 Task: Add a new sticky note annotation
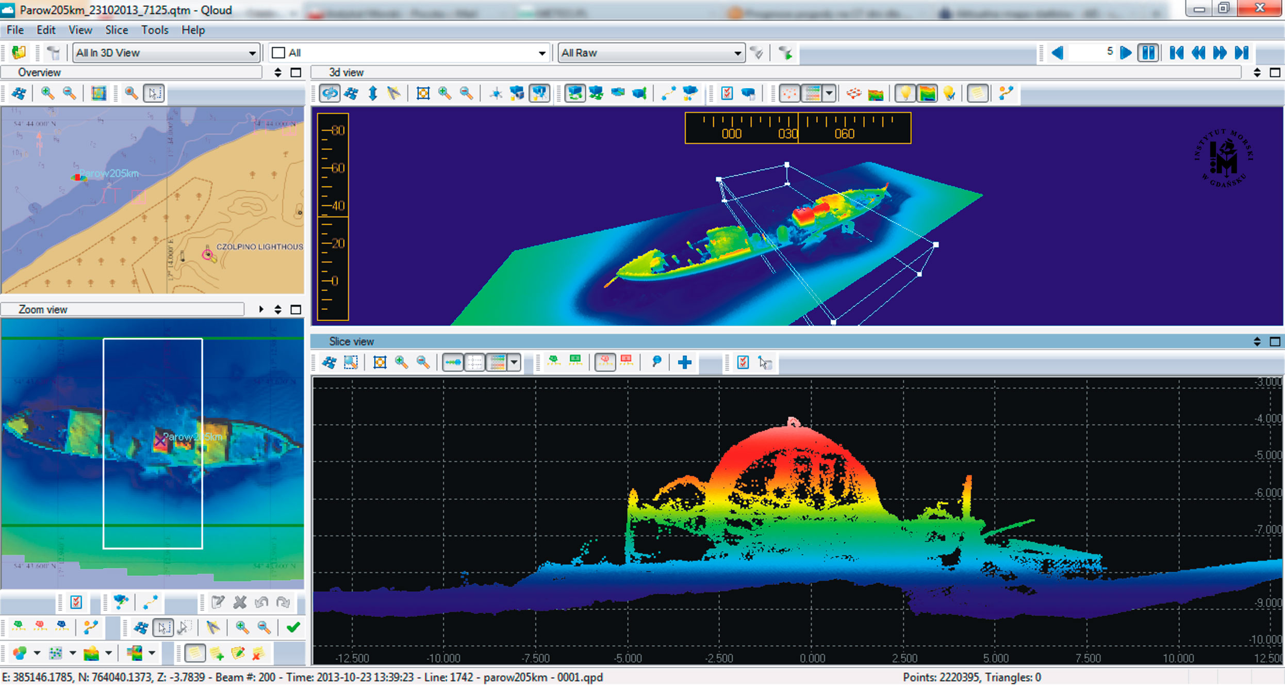[217, 654]
